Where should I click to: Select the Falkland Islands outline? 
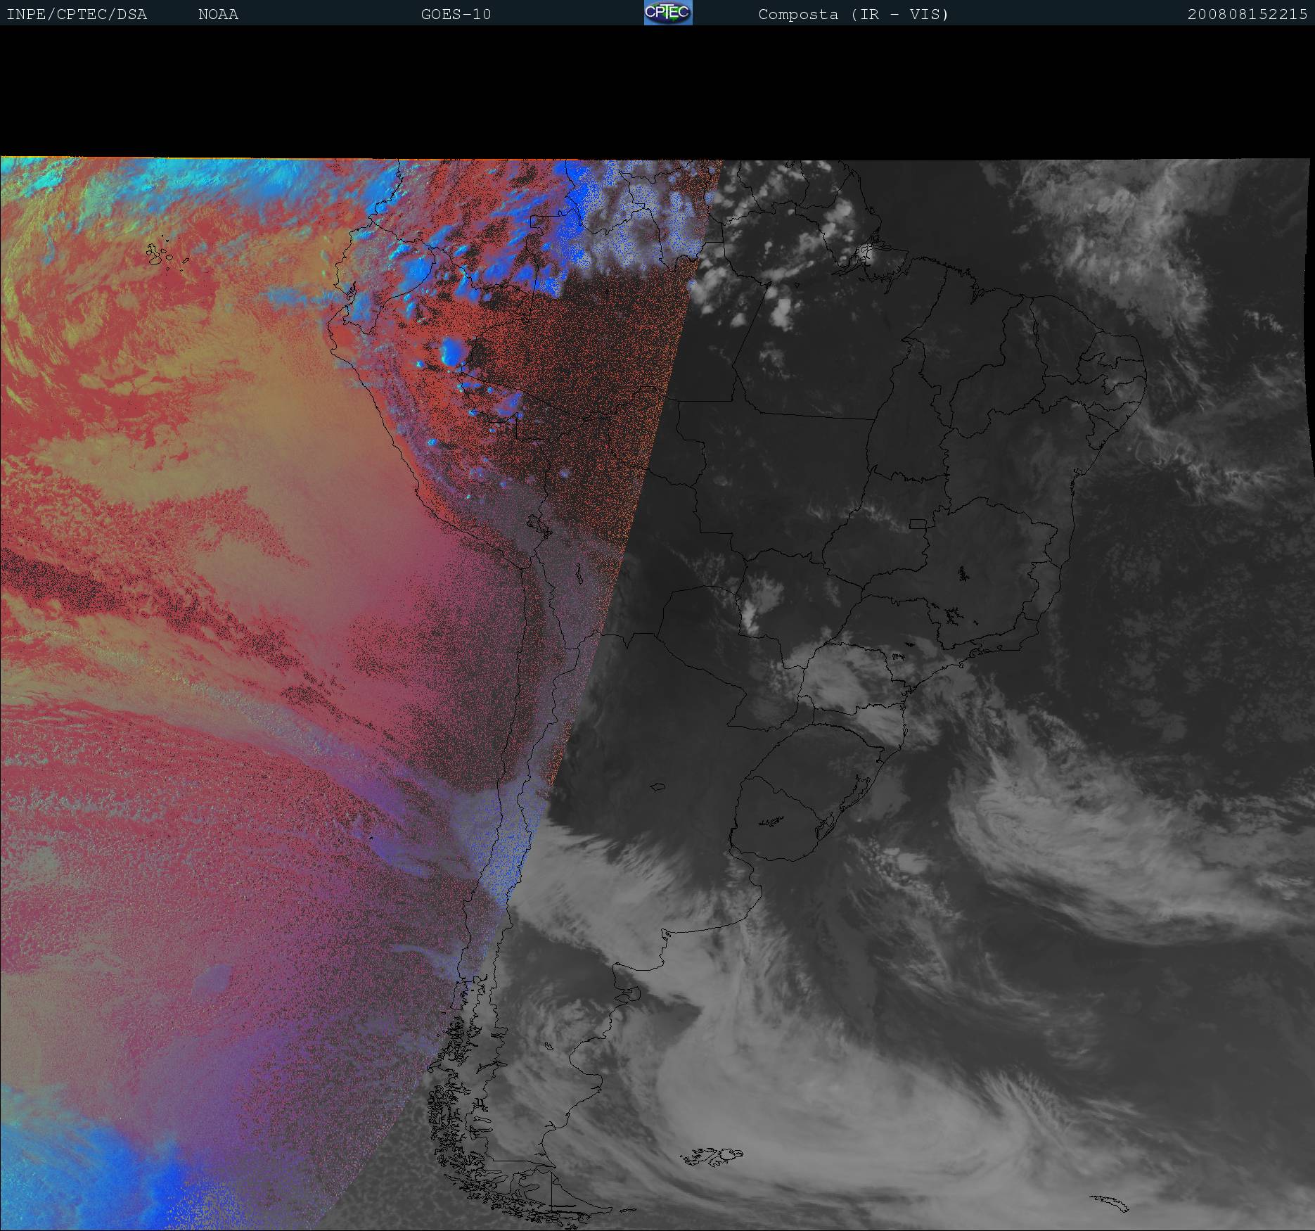[x=712, y=1156]
